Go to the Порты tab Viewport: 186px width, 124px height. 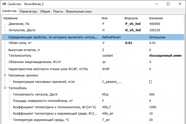58,11
